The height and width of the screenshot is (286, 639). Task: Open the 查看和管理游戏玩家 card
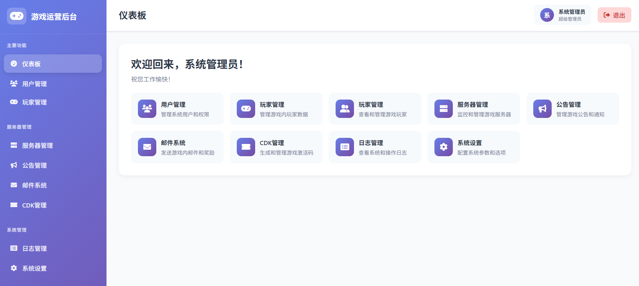[x=375, y=109]
